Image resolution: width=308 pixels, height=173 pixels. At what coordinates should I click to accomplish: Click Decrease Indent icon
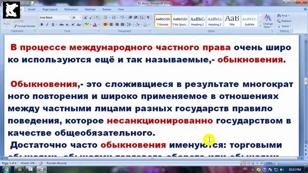click(x=130, y=17)
